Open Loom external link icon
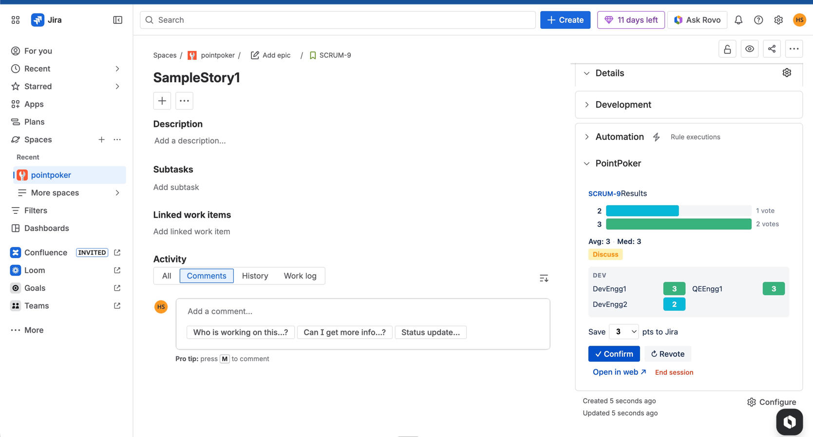The height and width of the screenshot is (437, 813). point(117,270)
